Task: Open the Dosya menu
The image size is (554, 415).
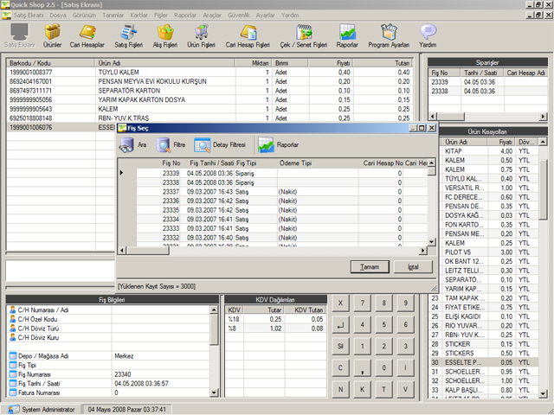Action: pyautogui.click(x=58, y=16)
